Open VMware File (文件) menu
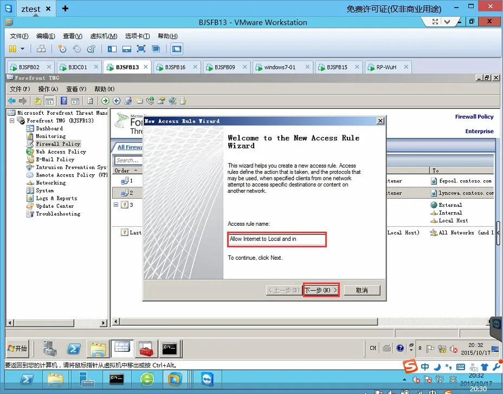 [19, 36]
